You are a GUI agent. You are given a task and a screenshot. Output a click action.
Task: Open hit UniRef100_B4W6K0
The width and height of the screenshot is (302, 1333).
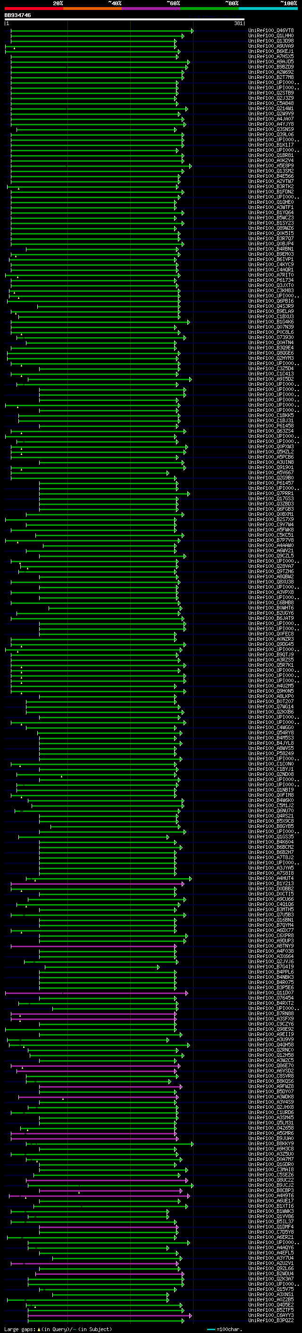tap(271, 800)
